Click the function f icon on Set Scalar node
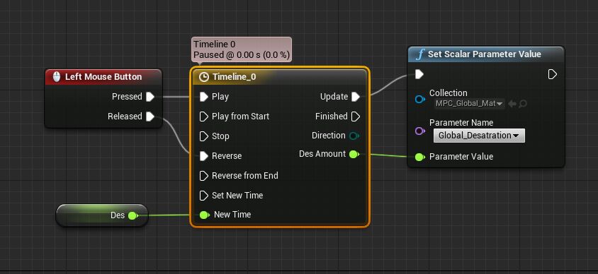 point(420,54)
